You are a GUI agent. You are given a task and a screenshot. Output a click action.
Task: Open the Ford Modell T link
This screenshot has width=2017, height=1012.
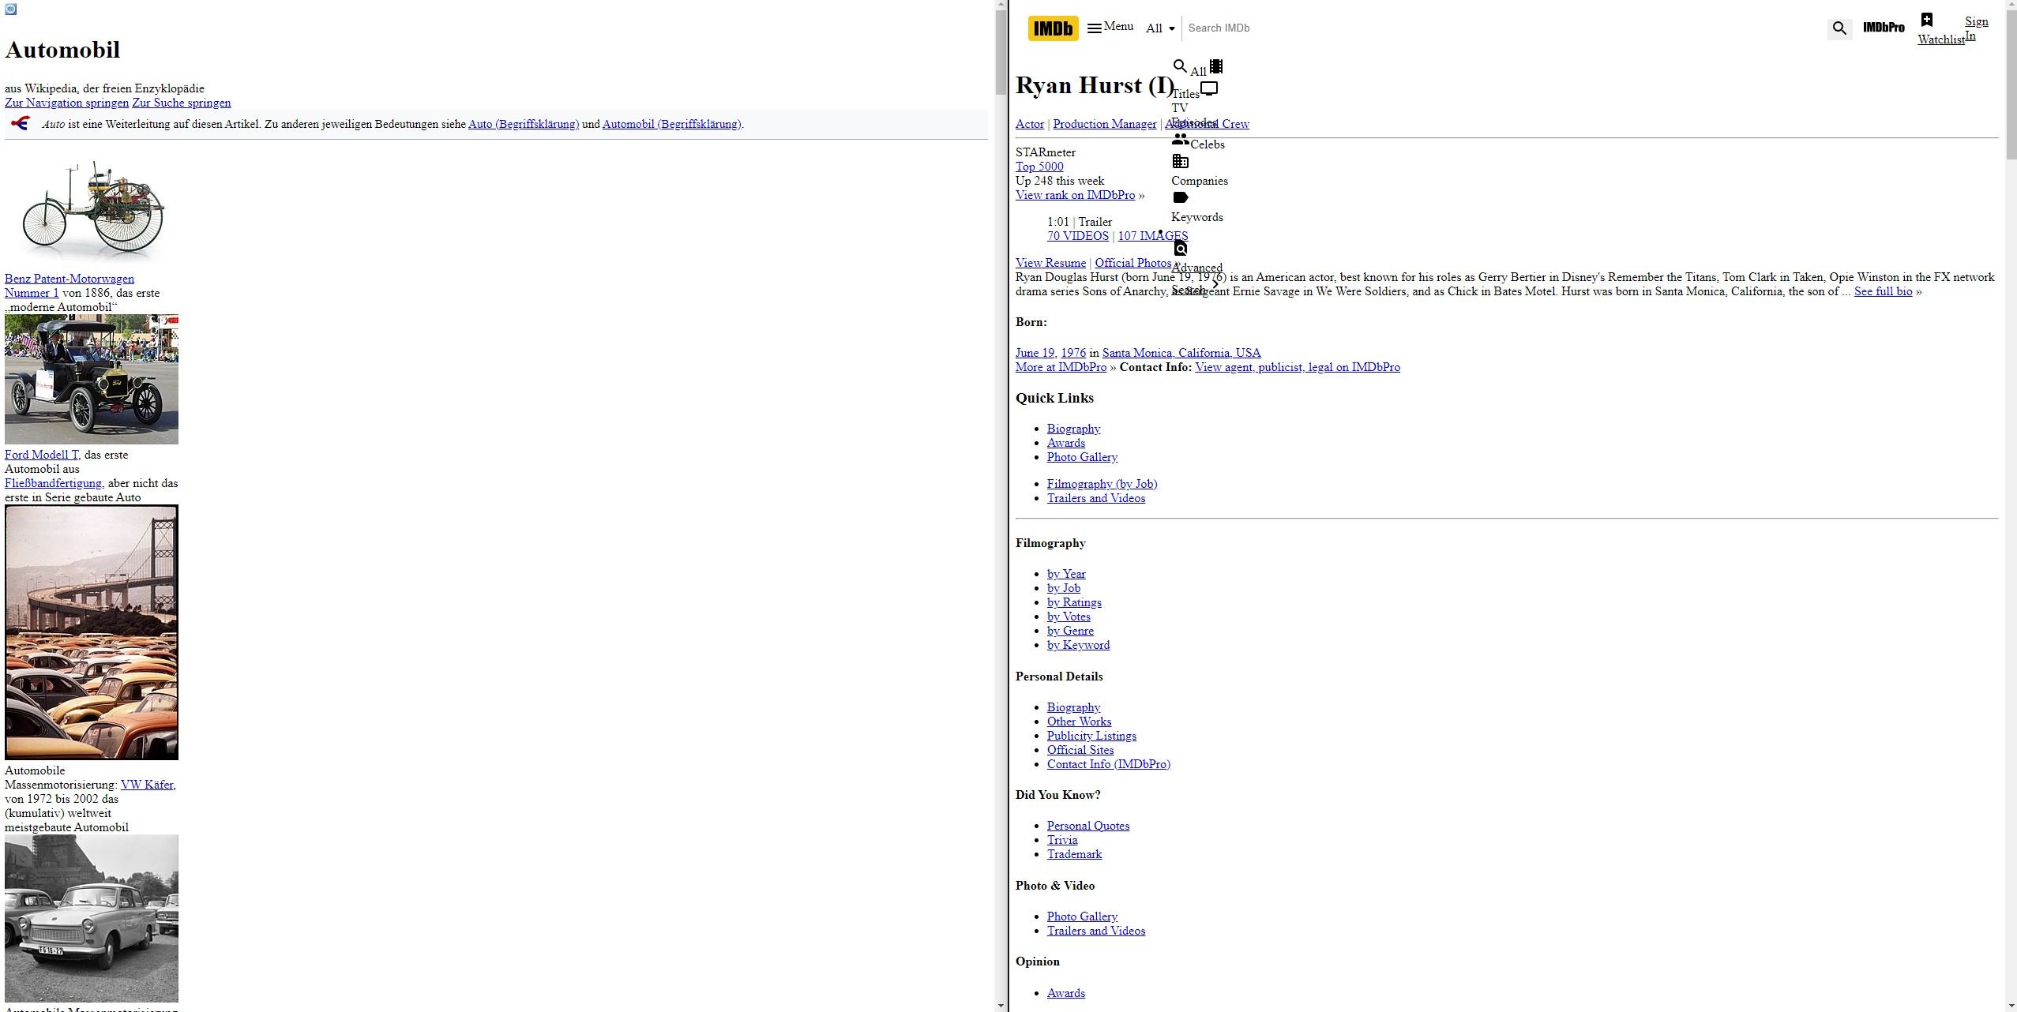click(41, 455)
